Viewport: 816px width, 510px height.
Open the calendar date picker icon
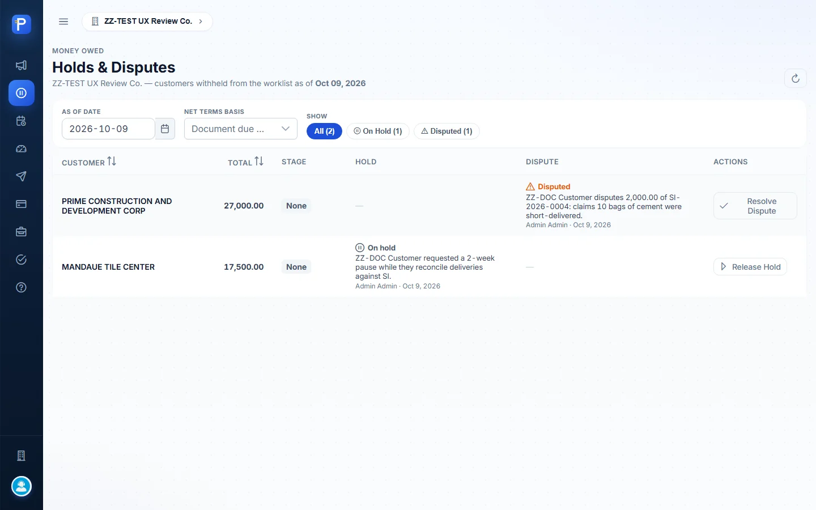pos(165,129)
